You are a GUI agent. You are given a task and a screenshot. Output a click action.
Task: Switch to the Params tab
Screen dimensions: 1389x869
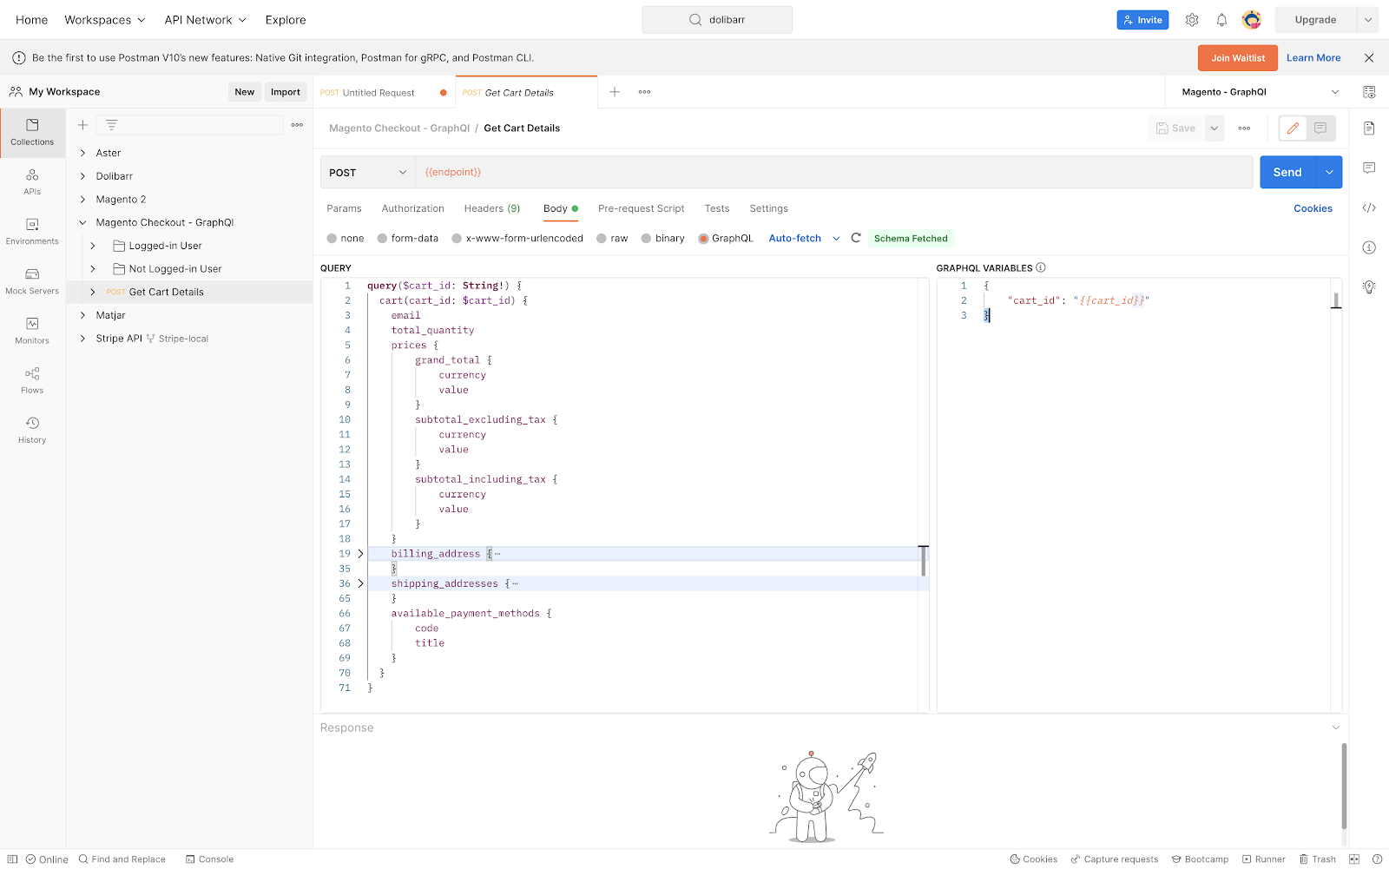point(344,208)
